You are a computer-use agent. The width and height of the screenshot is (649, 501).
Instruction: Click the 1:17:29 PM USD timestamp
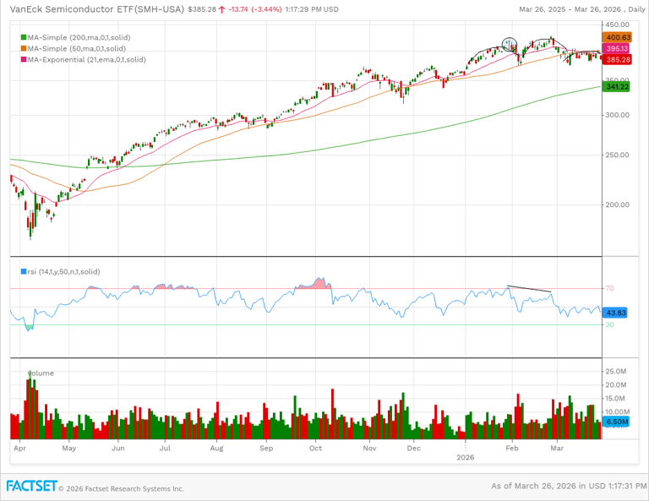[312, 9]
